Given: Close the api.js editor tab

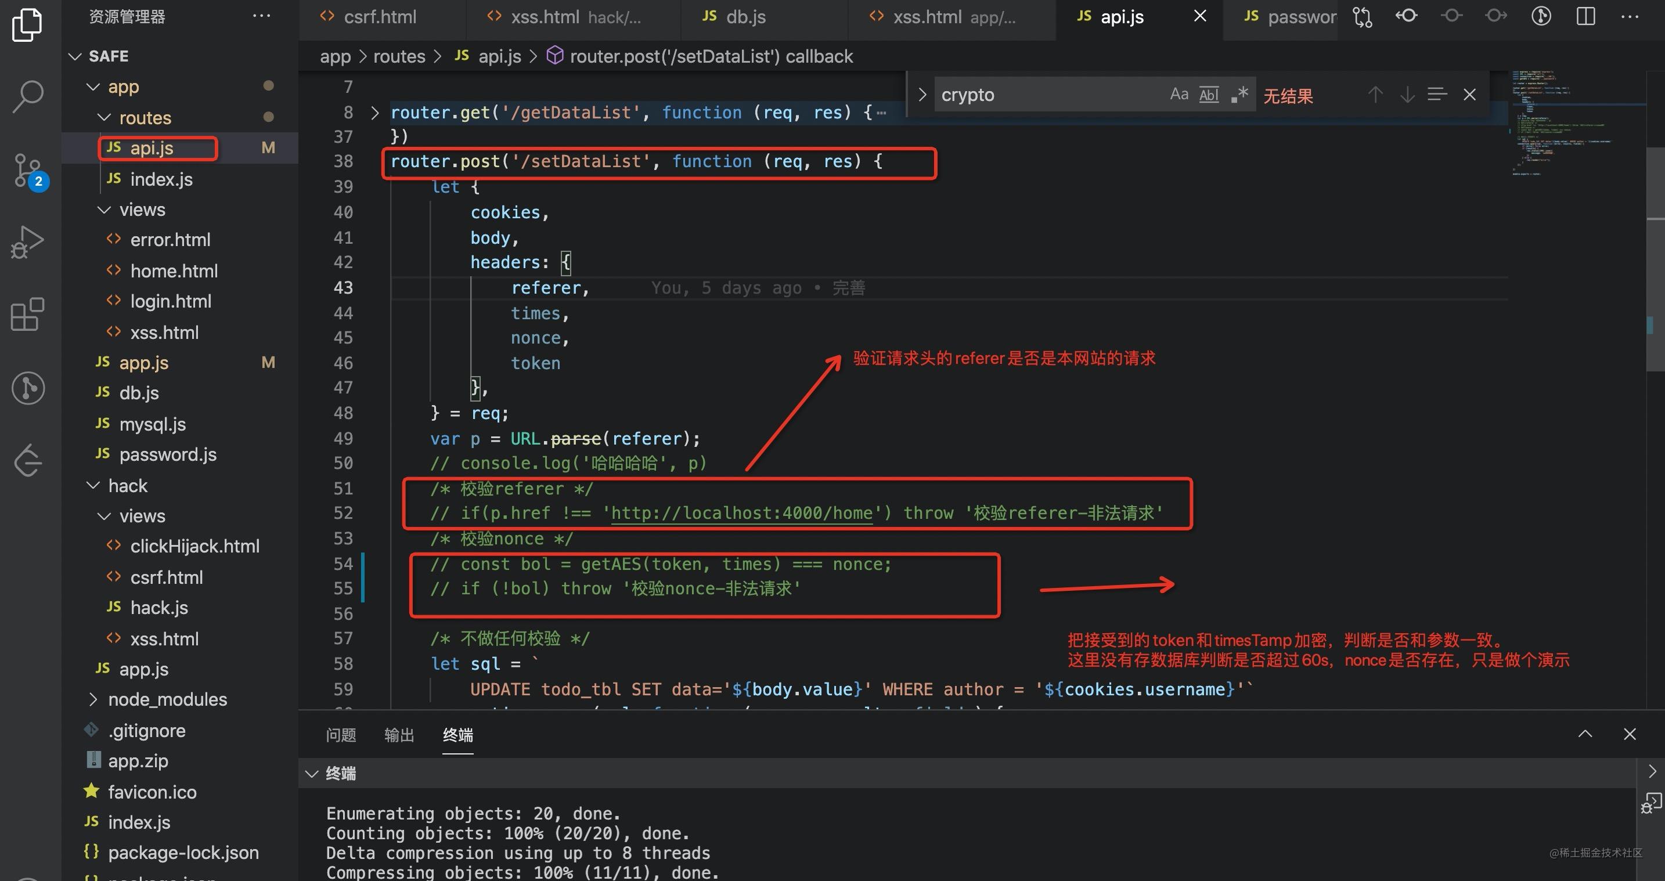Looking at the screenshot, I should click(x=1200, y=16).
